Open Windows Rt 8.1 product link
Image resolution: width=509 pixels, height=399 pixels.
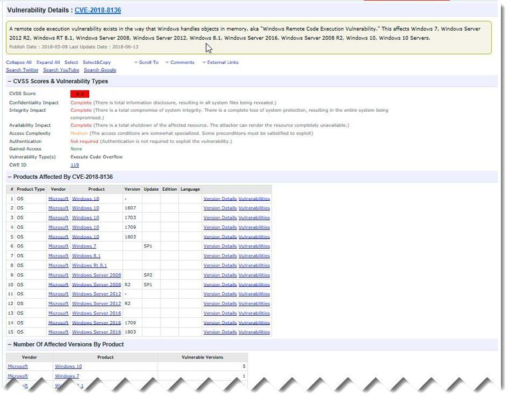click(89, 265)
